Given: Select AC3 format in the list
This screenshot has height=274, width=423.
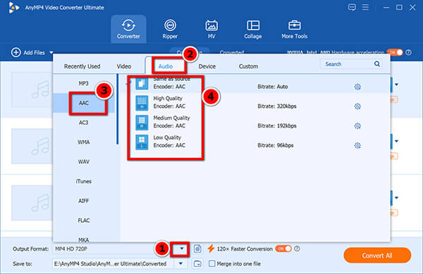Looking at the screenshot, I should (x=84, y=123).
